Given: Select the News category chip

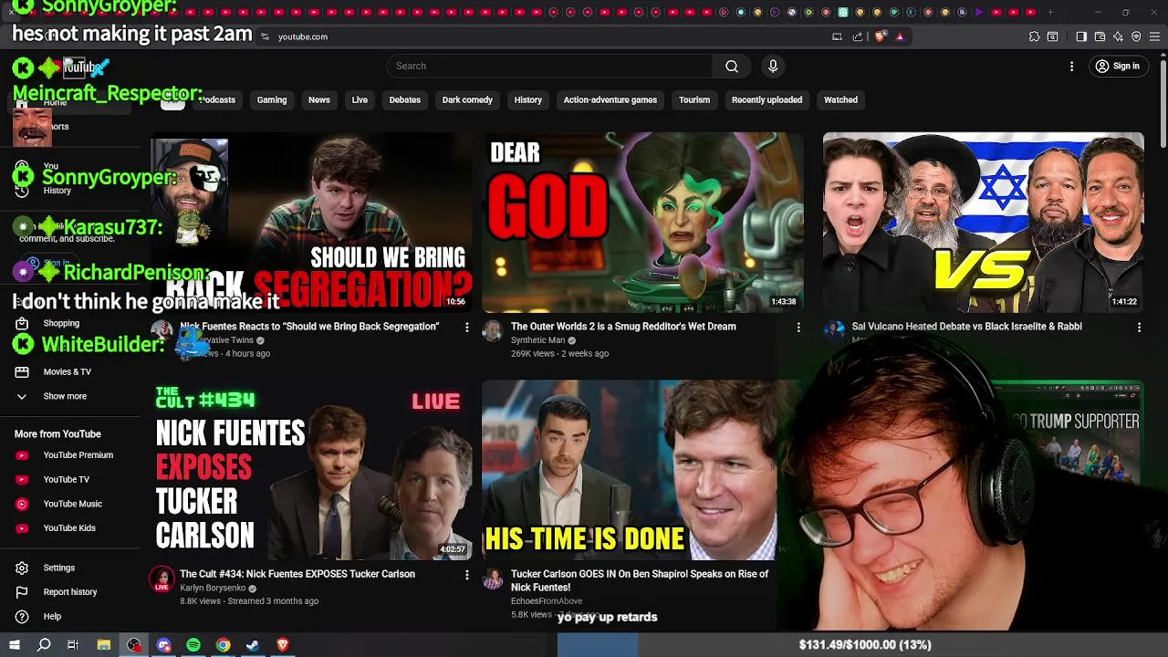Looking at the screenshot, I should [x=319, y=99].
